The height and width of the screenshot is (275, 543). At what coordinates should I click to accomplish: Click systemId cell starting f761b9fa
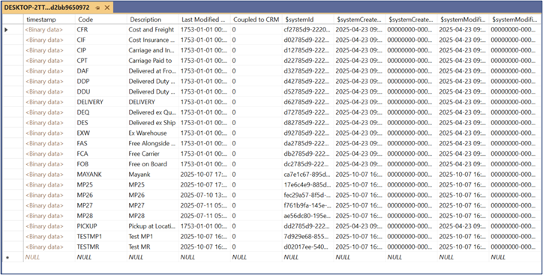(308, 206)
